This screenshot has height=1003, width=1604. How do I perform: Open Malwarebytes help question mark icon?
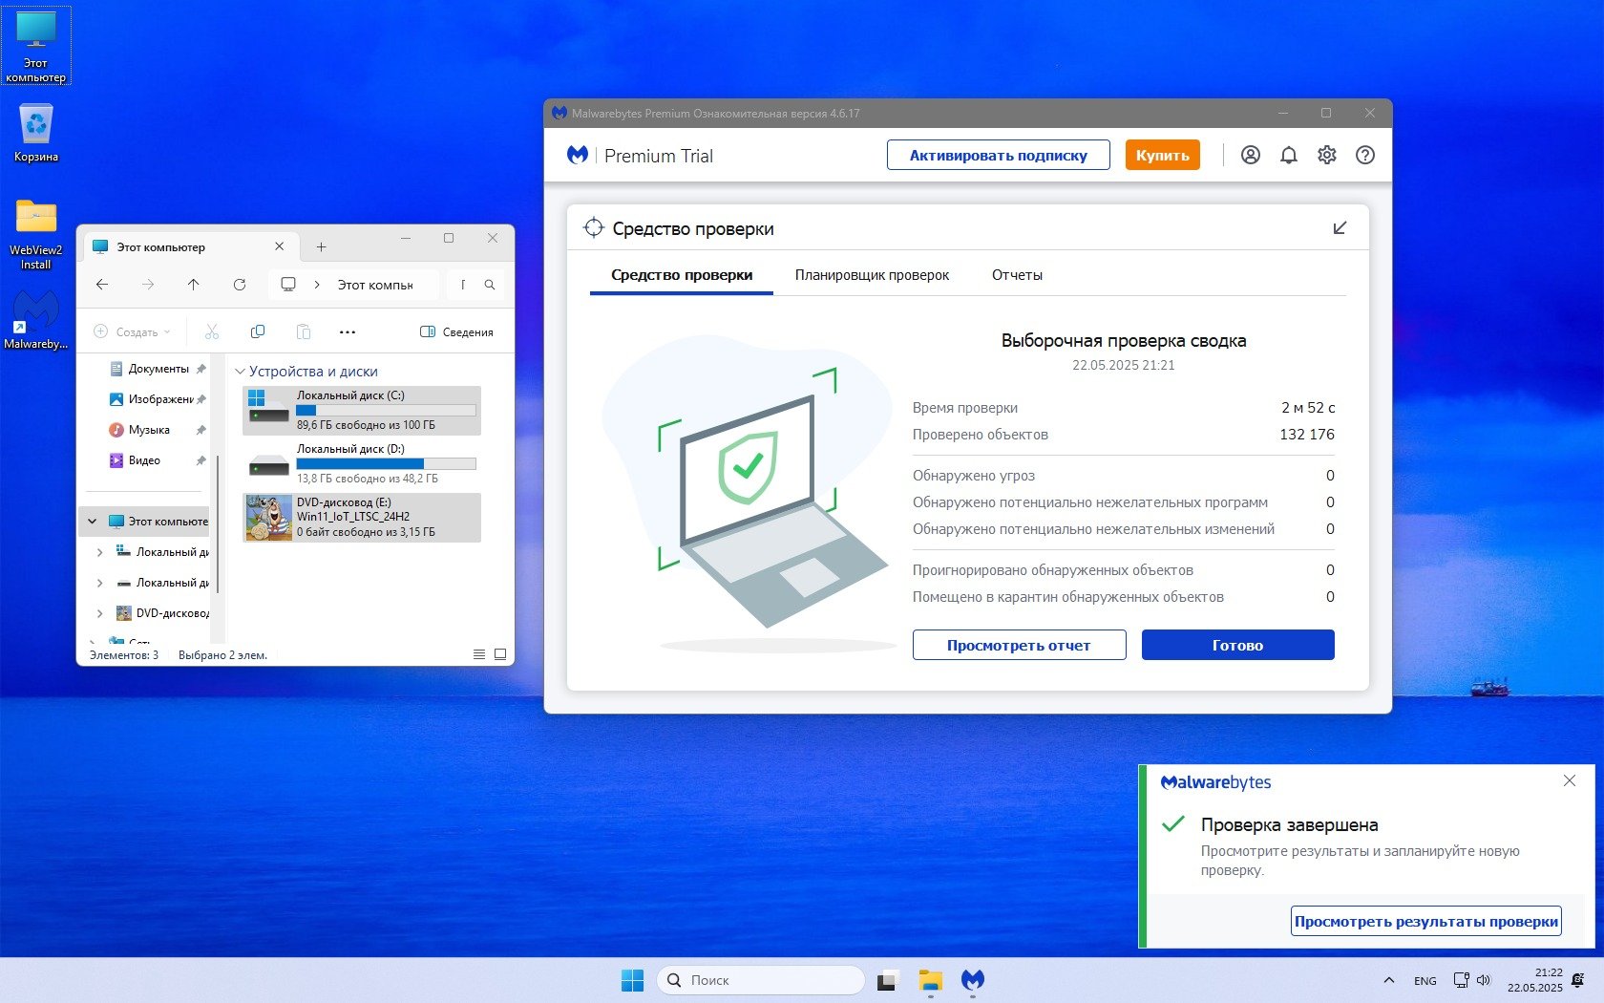pyautogui.click(x=1364, y=155)
